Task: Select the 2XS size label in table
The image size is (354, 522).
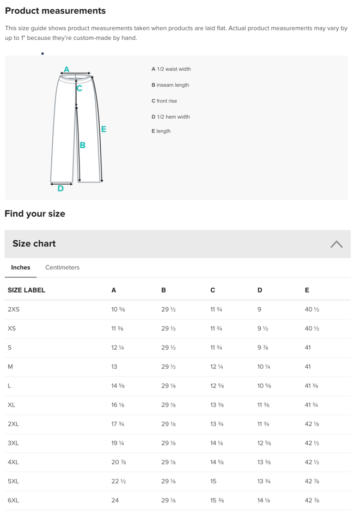Action: pyautogui.click(x=14, y=309)
